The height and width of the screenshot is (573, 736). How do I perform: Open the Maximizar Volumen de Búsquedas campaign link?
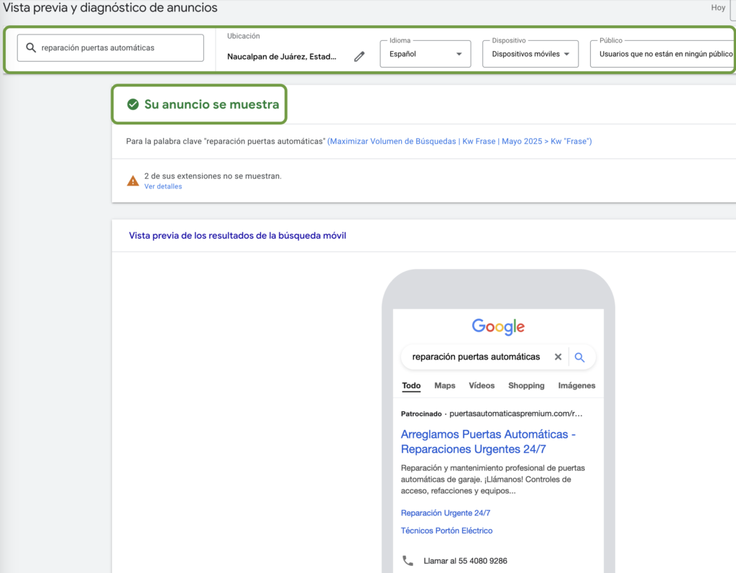[459, 142]
